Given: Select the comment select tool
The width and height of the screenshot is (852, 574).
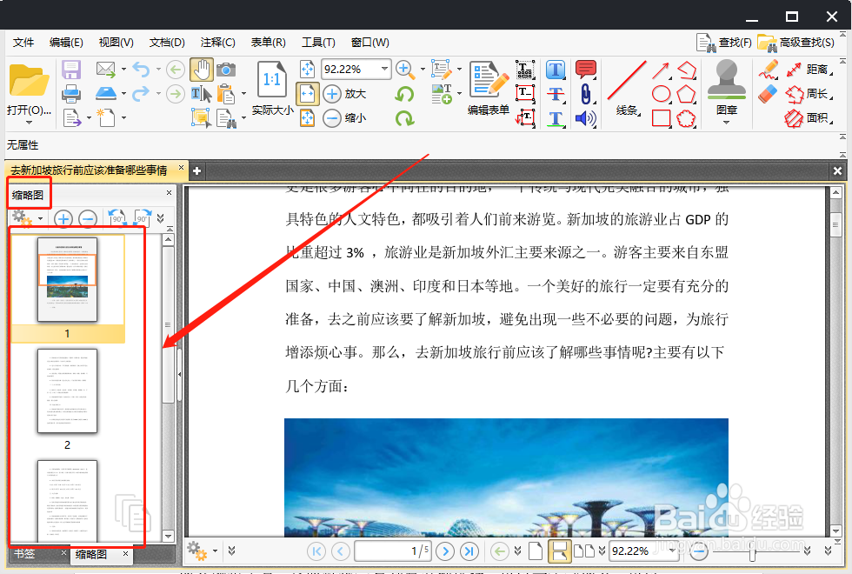Looking at the screenshot, I should pyautogui.click(x=201, y=118).
